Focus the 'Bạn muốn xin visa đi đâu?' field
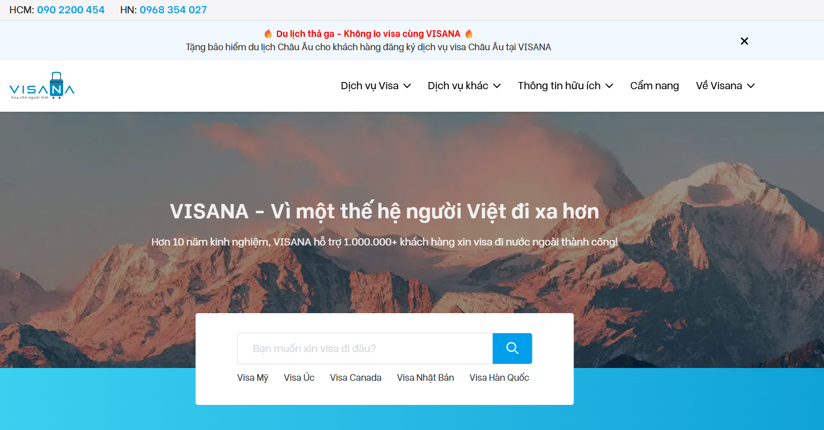824x430 pixels. (x=365, y=349)
